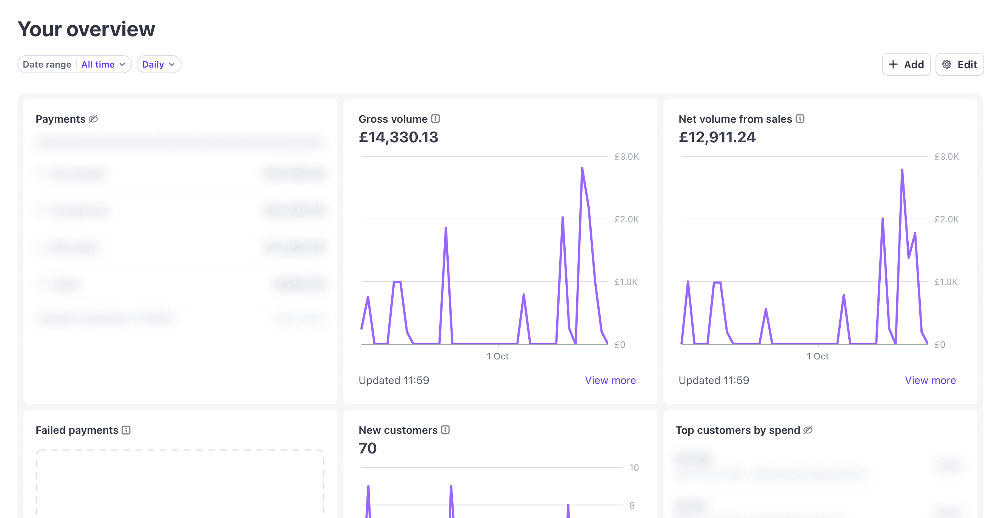Open the New customers info tooltip
The image size is (997, 518).
pos(445,430)
